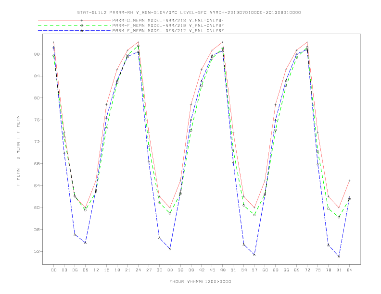This screenshot has height=294, width=381.
Task: Click blue triangle data point above hour 09
Action: tap(85, 243)
